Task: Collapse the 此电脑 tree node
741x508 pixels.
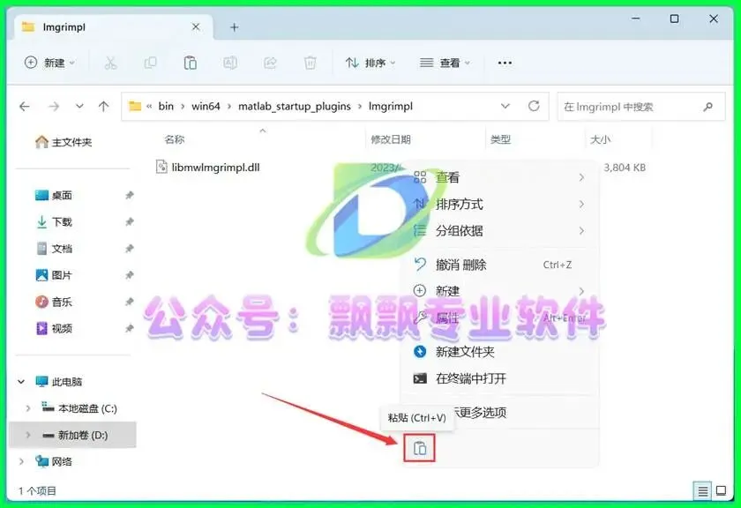Action: pos(21,381)
